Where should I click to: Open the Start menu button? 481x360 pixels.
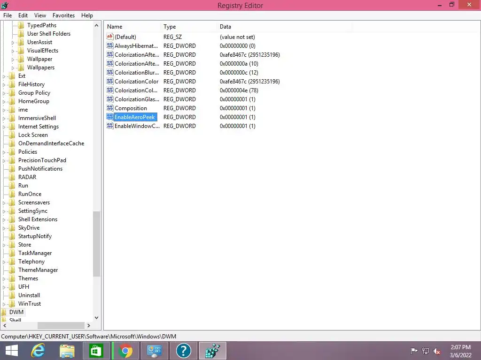(x=12, y=351)
